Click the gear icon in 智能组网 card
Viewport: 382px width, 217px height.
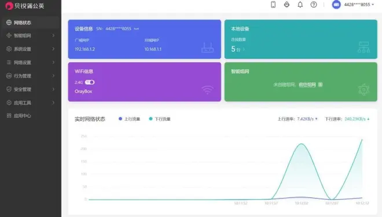[x=363, y=89]
